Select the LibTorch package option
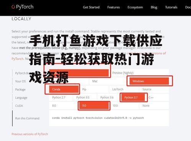 click(x=124, y=89)
